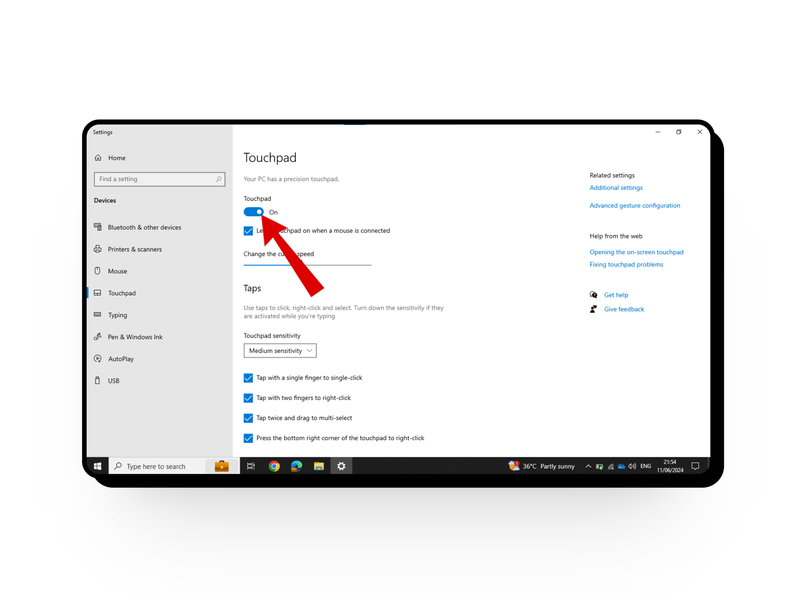Switch to the Typing settings page

click(117, 315)
